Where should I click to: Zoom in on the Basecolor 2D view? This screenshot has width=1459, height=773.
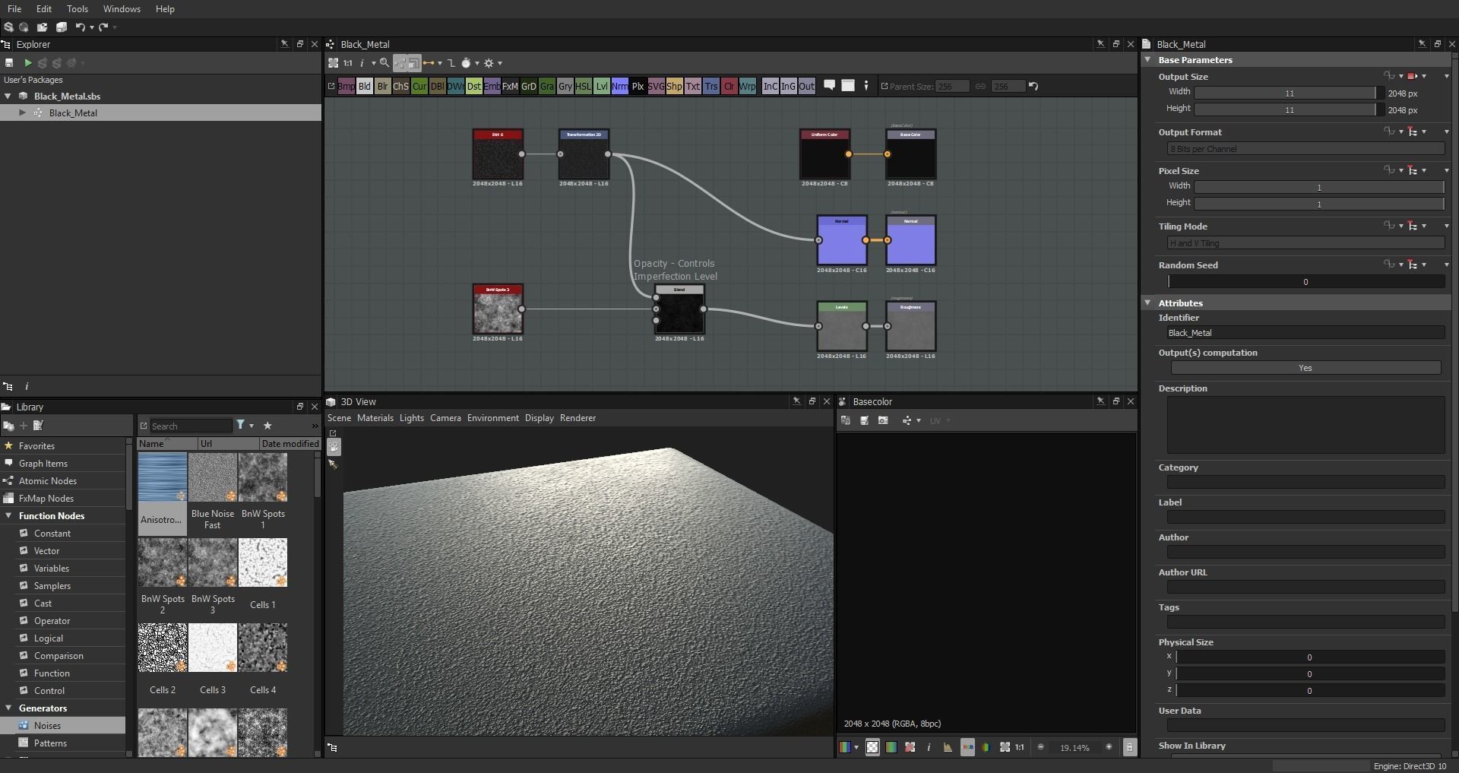coord(1109,748)
